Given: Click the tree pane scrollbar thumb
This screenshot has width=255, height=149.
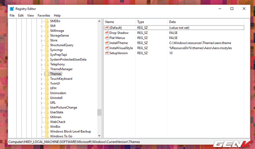Looking at the screenshot, I should point(99,112).
